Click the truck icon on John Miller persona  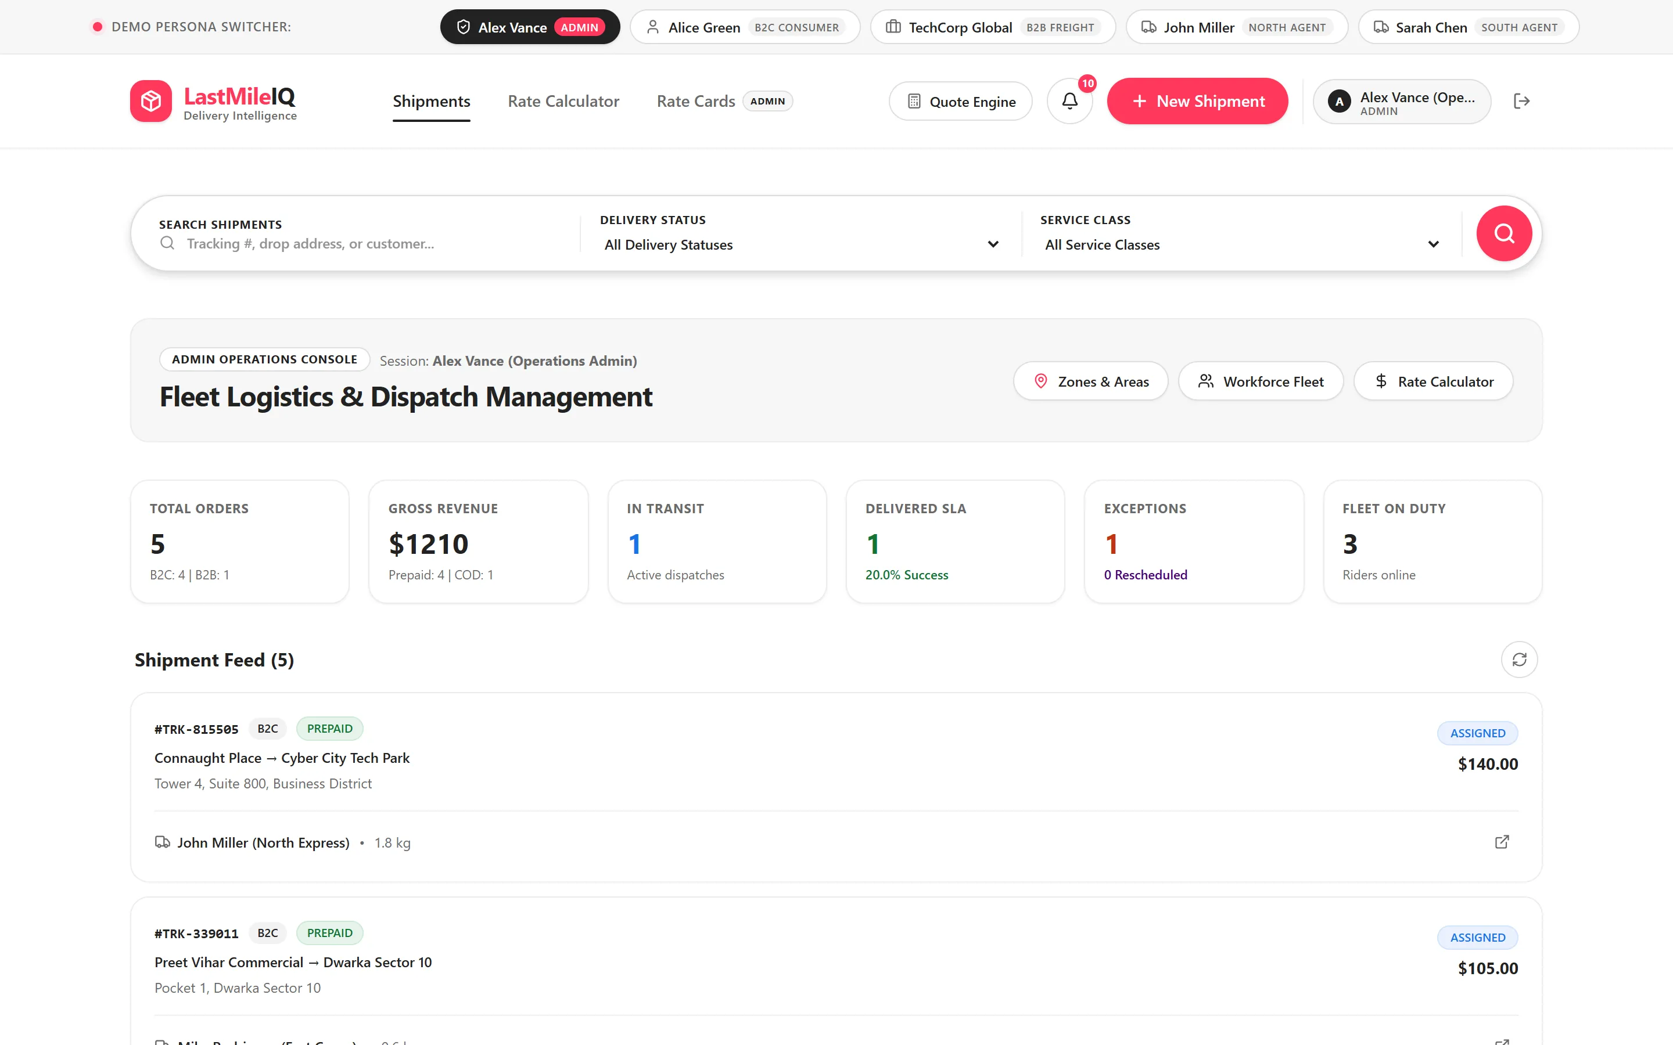click(1148, 27)
